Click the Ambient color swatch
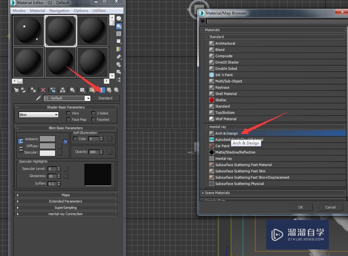 (47, 139)
